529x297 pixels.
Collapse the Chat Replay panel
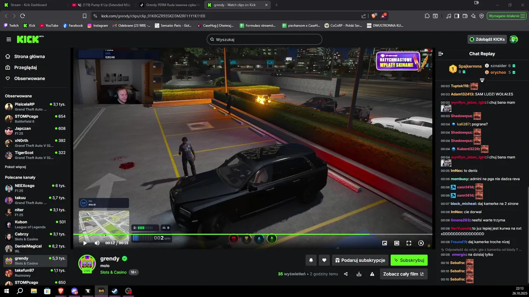click(441, 54)
